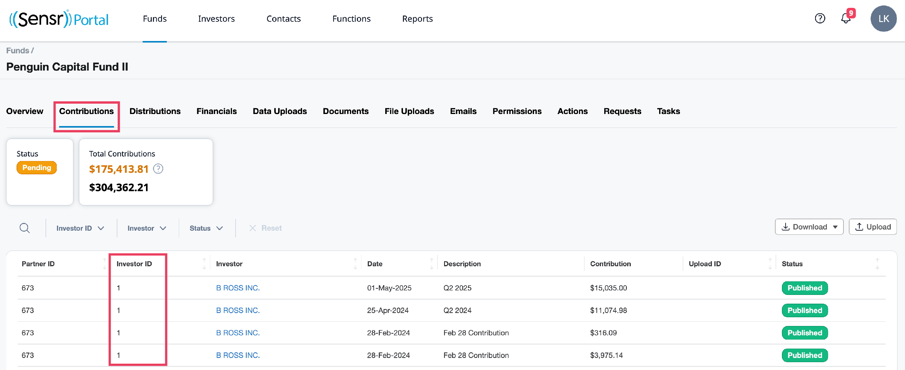This screenshot has height=370, width=905.
Task: Open B ROSS INC. link for Q2 2025
Action: click(238, 288)
